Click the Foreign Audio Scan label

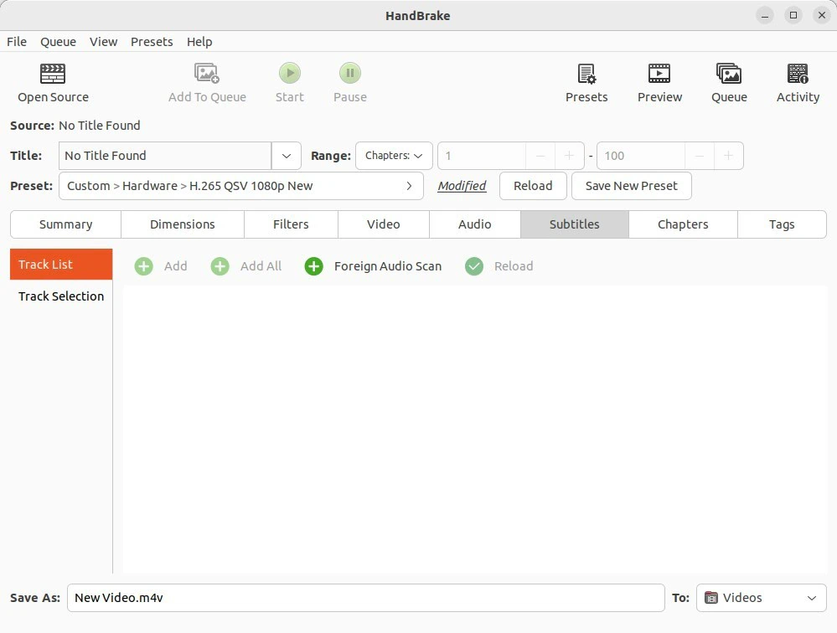click(x=388, y=266)
